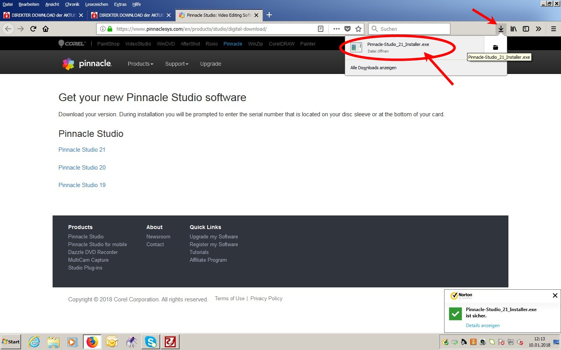Open VideoStudio link in Corel bar

point(138,44)
